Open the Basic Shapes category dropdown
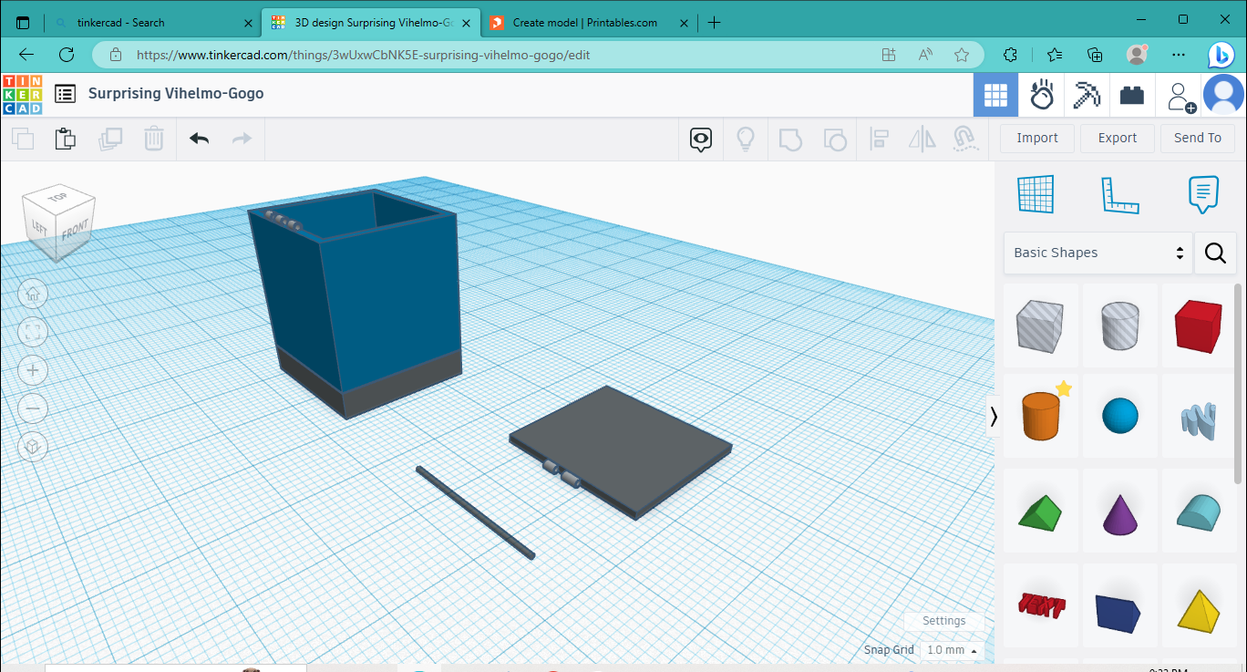The height and width of the screenshot is (672, 1247). point(1098,253)
